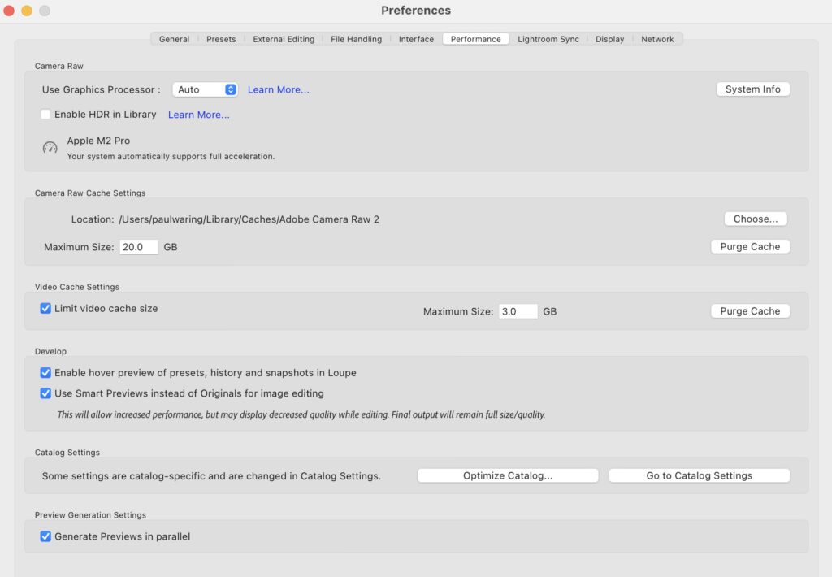
Task: Disable Limit video cache size
Action: tap(46, 308)
